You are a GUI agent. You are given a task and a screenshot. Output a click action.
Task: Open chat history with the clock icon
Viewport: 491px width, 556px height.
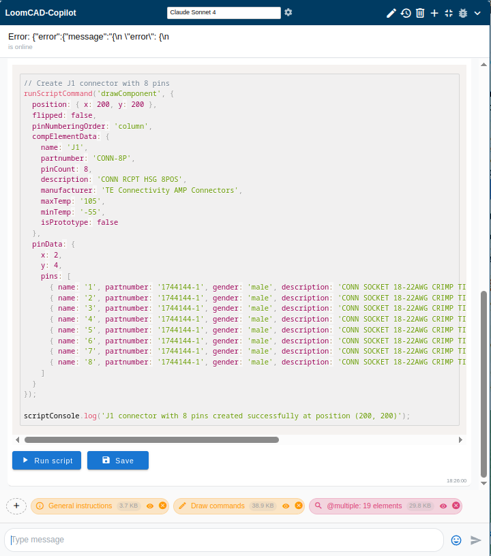[406, 13]
